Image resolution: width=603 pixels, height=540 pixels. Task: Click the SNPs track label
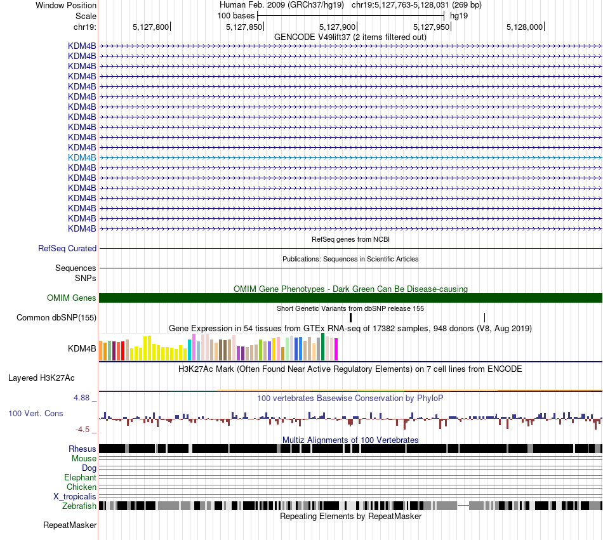point(86,278)
